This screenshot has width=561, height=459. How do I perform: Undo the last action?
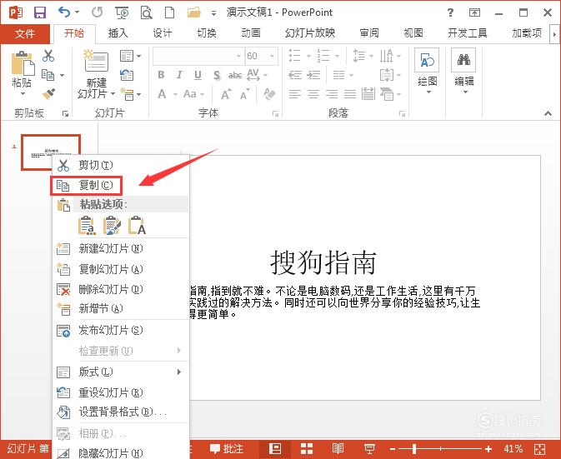pos(64,12)
